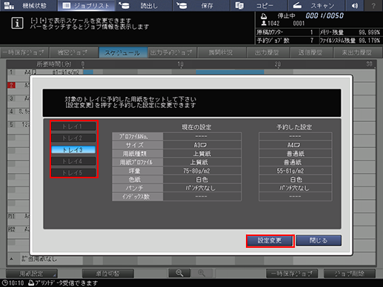383x287 pixels.
Task: Click current paper type 上質紙 cell
Action: point(202,154)
